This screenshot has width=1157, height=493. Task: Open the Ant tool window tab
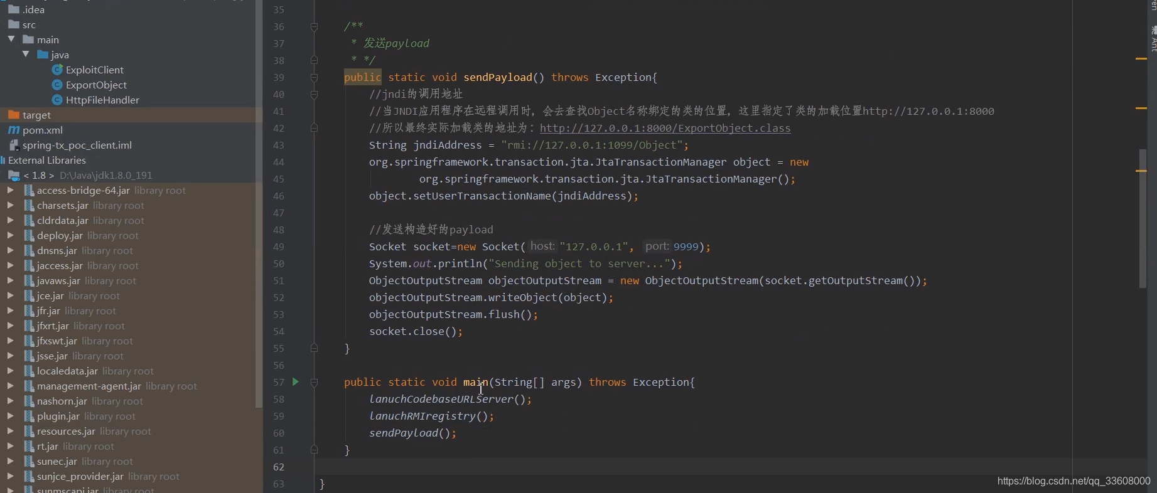click(1154, 39)
